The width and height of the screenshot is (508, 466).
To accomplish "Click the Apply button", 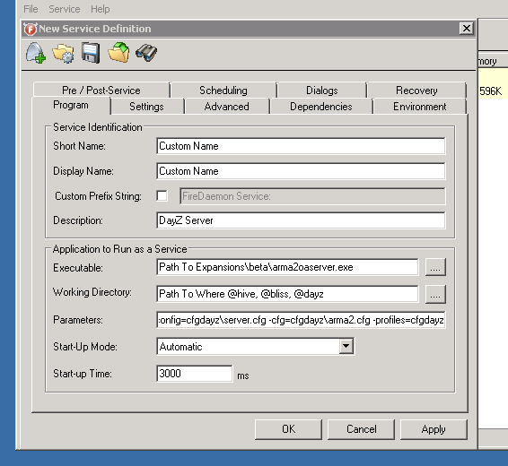I will (434, 429).
